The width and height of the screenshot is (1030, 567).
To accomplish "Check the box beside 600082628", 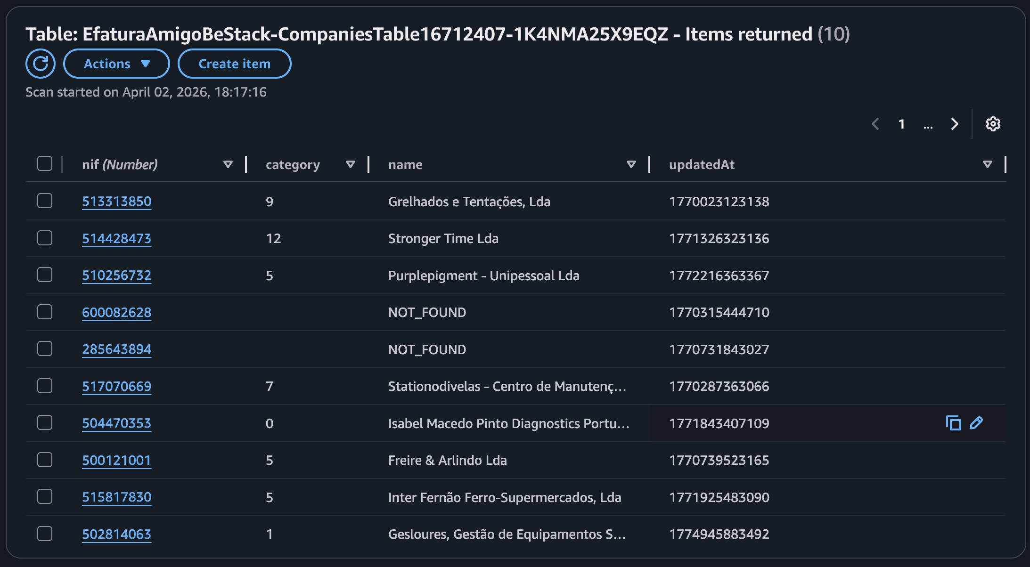I will (45, 312).
